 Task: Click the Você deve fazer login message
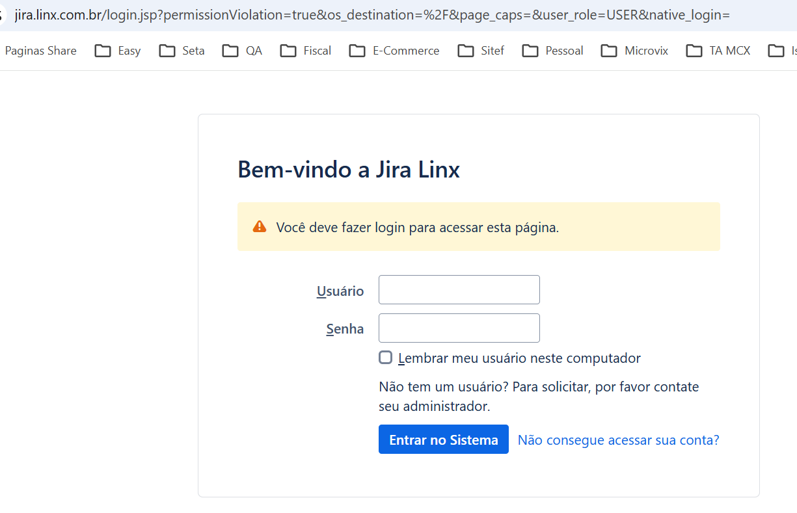coord(418,228)
